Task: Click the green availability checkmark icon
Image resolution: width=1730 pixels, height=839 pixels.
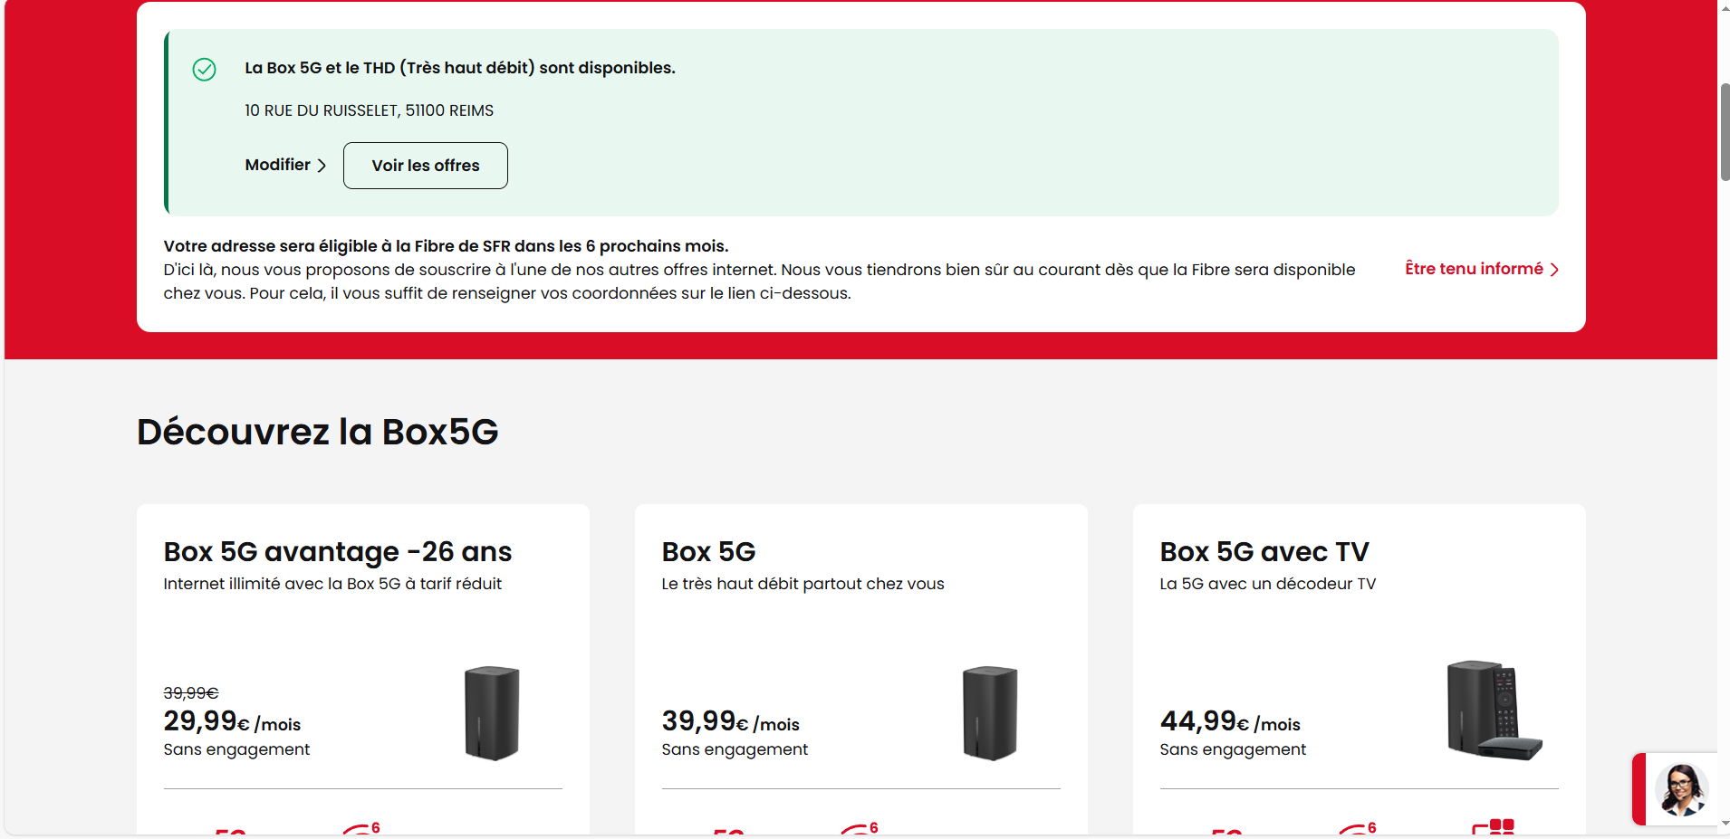Action: click(205, 69)
